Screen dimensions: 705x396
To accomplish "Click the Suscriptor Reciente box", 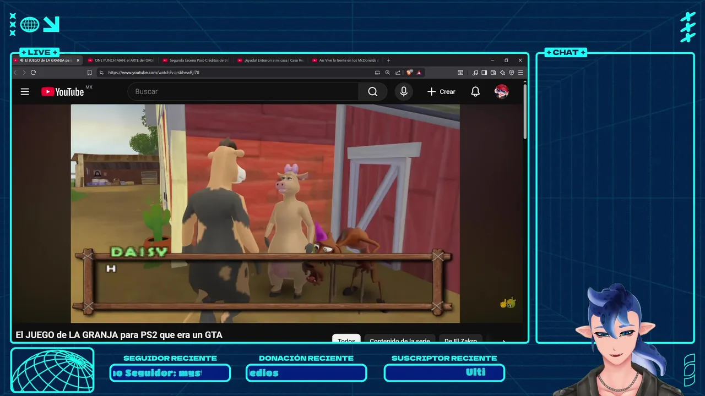I will [444, 373].
